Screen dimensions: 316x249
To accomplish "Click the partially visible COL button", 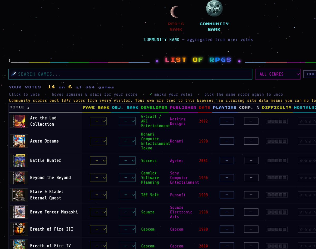I will (310, 74).
